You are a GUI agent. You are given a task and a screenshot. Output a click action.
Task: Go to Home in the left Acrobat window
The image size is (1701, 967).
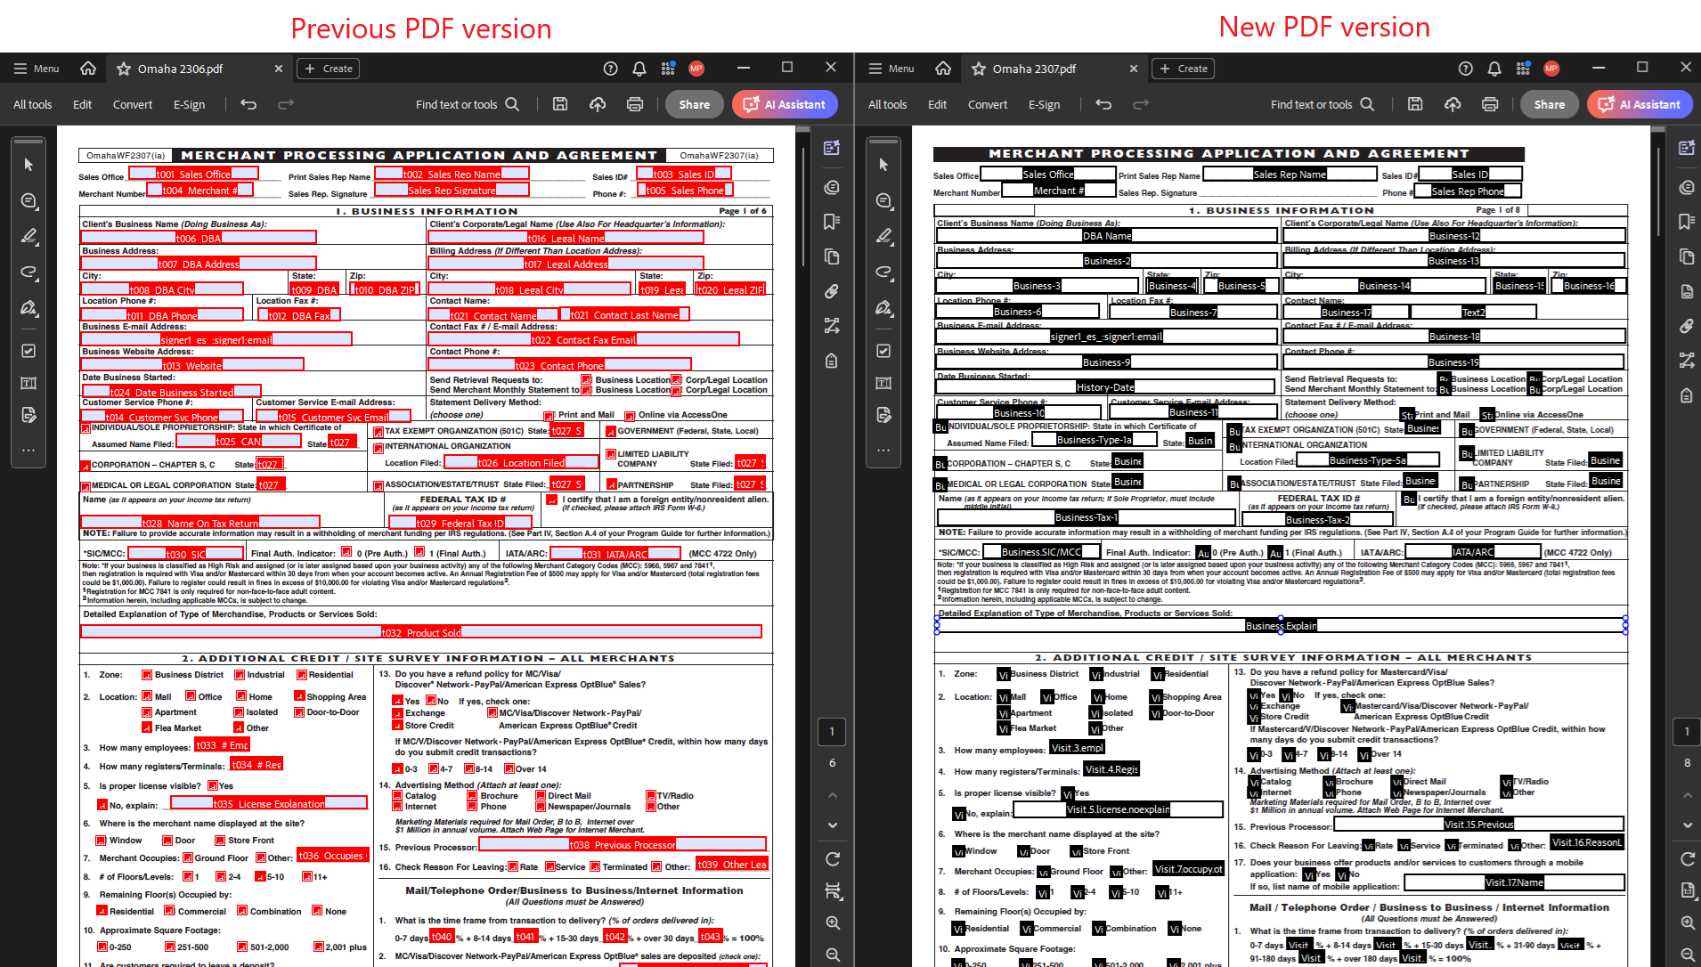pos(88,69)
